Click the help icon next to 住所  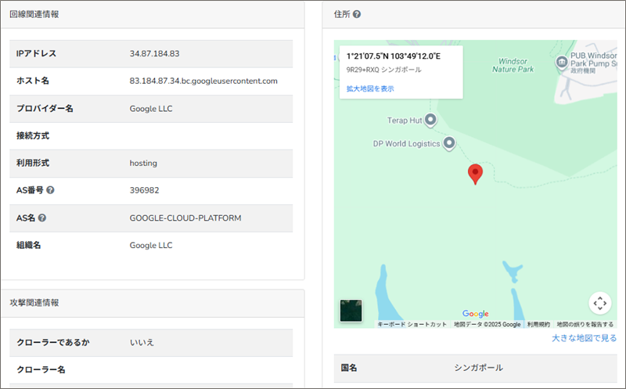(357, 14)
